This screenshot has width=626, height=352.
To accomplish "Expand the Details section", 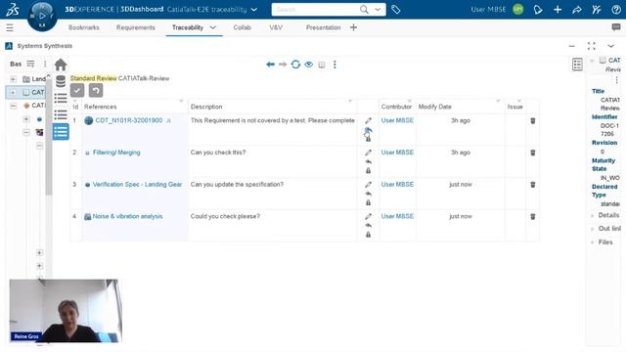I will click(593, 215).
